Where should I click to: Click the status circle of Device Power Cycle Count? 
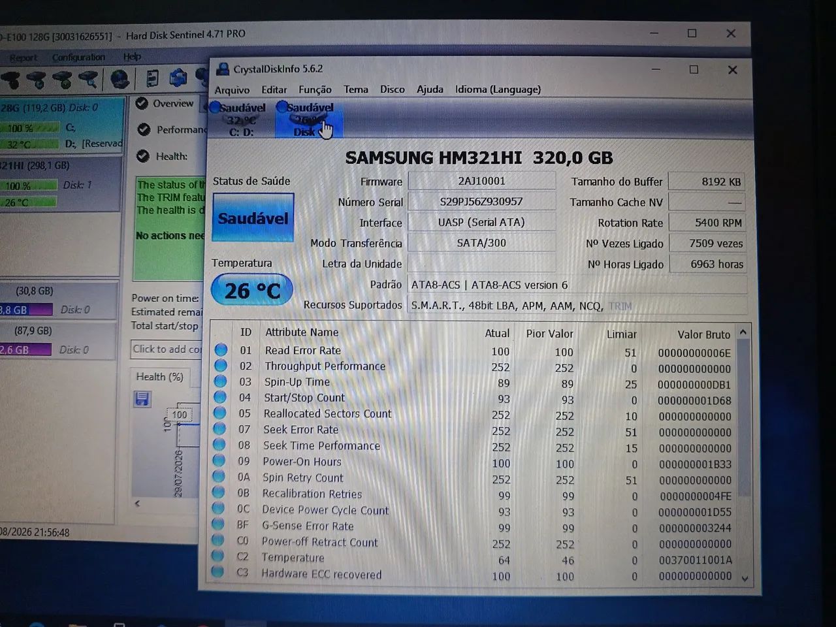tap(218, 508)
